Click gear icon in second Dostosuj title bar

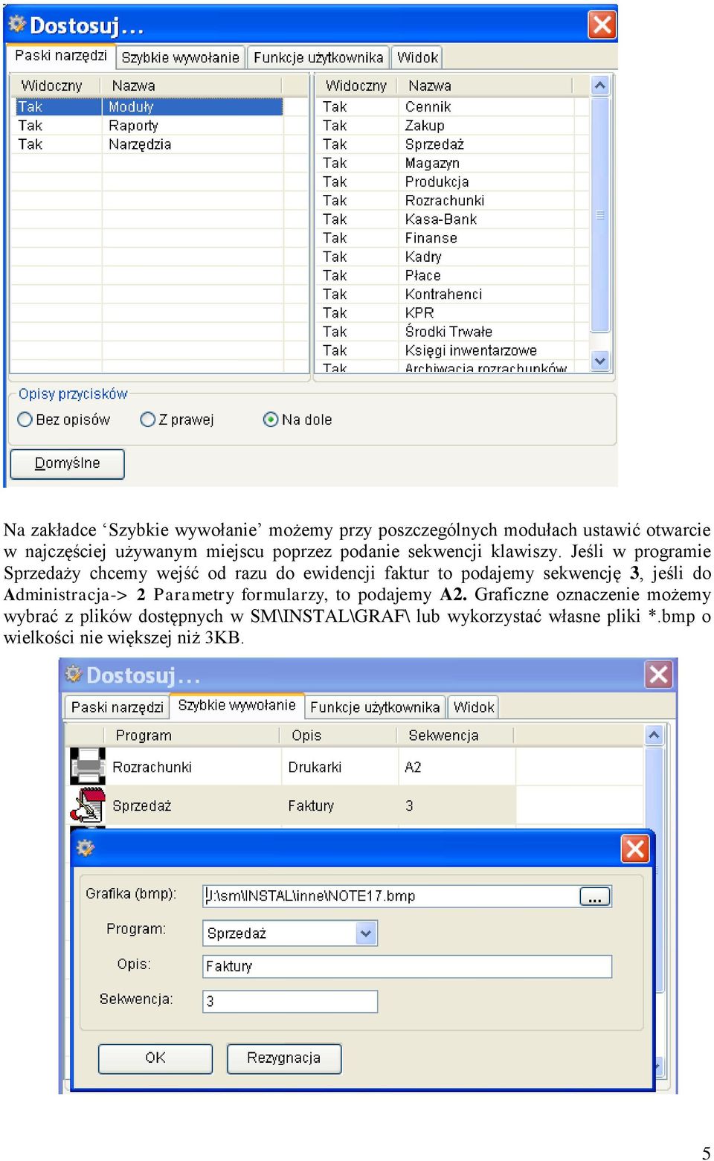coord(74,674)
